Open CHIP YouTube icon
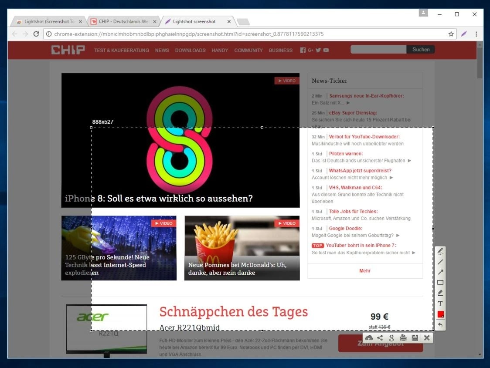Screen dimensions: 490x368 (x=326, y=50)
